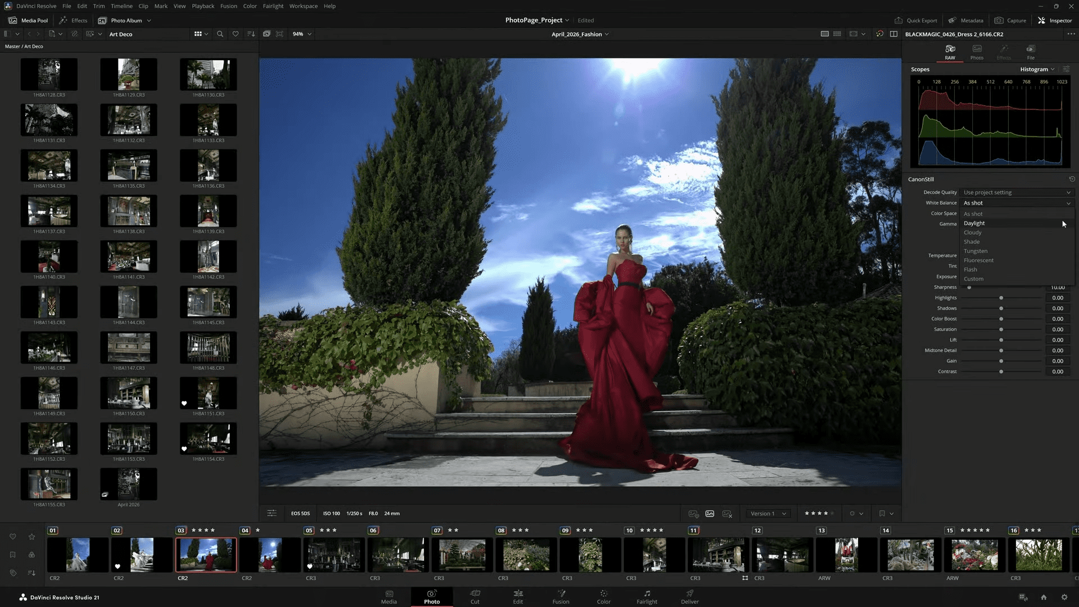
Task: Toggle the favorite heart on thumbnail 1H8A1151.CR3
Action: click(184, 403)
